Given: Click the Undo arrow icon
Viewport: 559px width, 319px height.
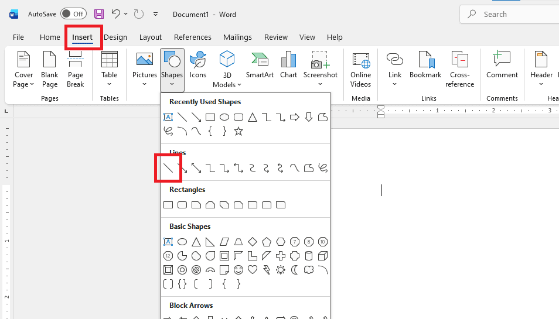Looking at the screenshot, I should [115, 14].
